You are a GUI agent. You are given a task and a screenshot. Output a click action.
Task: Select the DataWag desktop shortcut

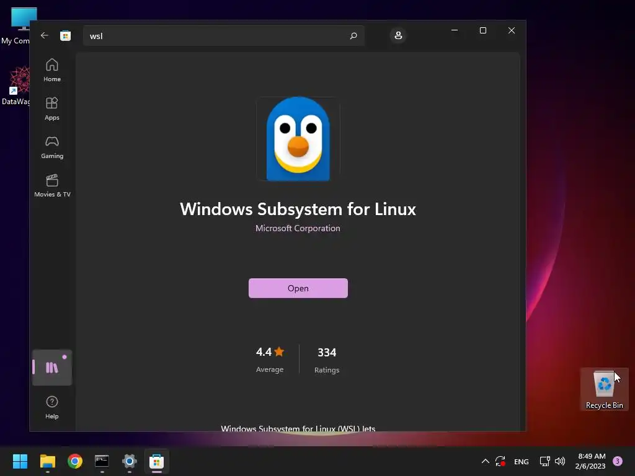(x=16, y=86)
